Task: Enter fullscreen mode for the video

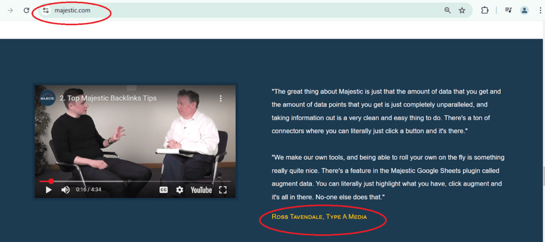Action: [223, 190]
